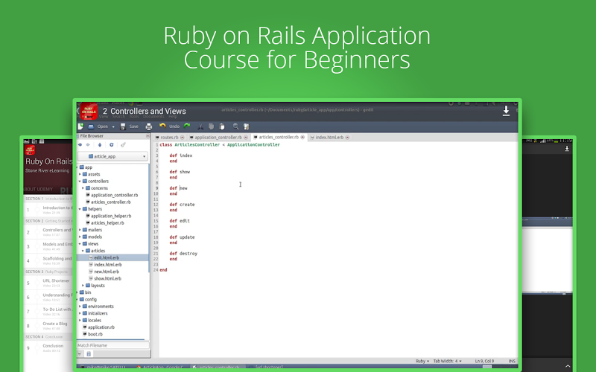Viewport: 596px width, 372px height.
Task: Select the articles_controller.rb tab
Action: [279, 137]
